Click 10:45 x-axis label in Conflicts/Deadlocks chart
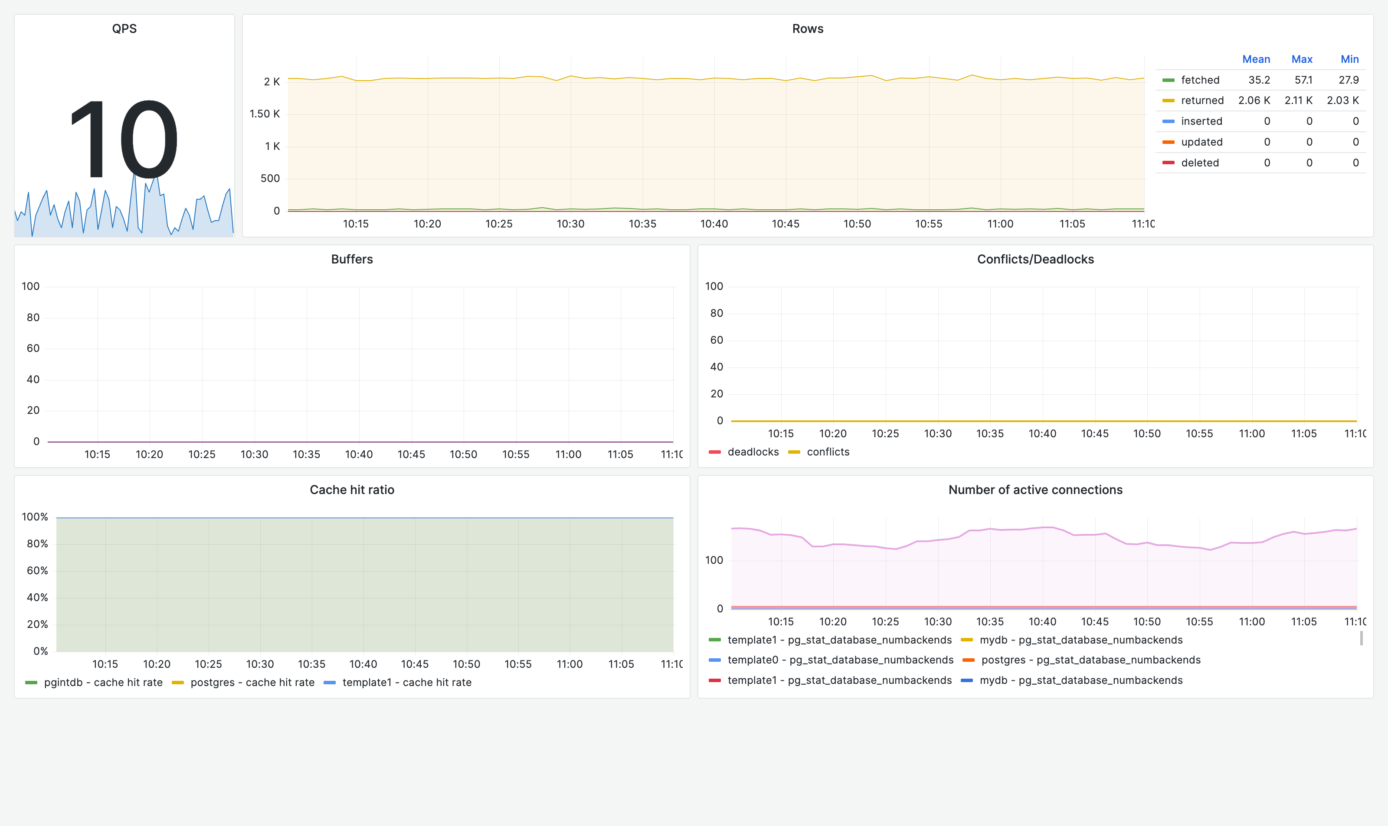 (x=1094, y=434)
